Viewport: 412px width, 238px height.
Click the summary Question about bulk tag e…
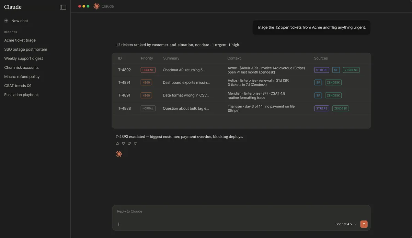click(x=186, y=108)
